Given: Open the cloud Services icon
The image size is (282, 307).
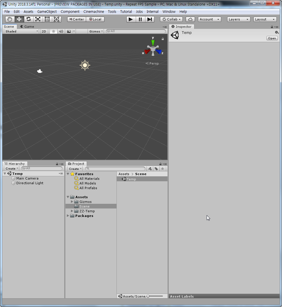Looking at the screenshot, I should [190, 19].
